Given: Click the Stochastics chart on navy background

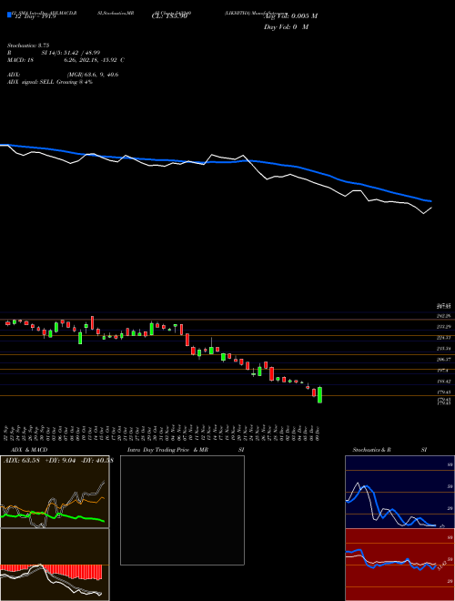Looking at the screenshot, I should [399, 492].
